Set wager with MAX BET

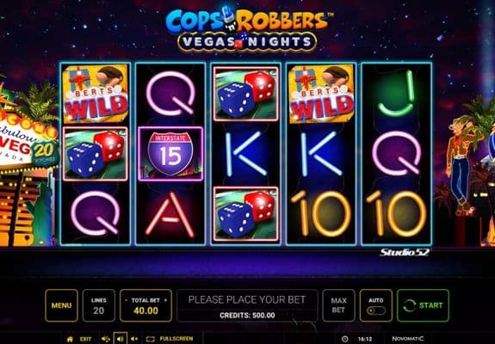(x=338, y=305)
